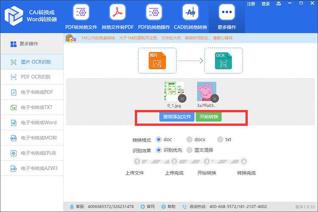318x212 pixels.
Task: Select the 3a7ffa03 pig image thumbnail
Action: click(x=206, y=91)
